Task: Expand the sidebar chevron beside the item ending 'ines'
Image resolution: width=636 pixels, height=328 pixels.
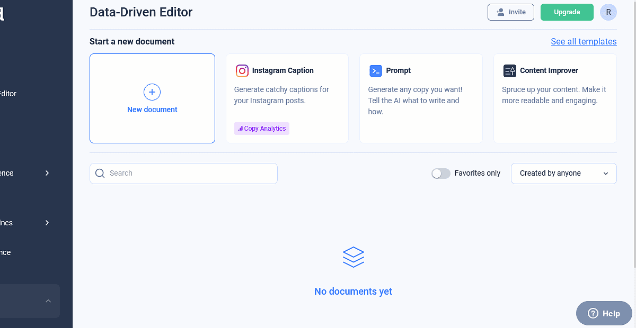Action: [47, 223]
